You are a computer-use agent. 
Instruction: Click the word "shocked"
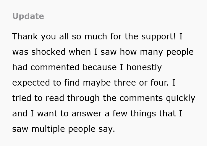point(49,52)
